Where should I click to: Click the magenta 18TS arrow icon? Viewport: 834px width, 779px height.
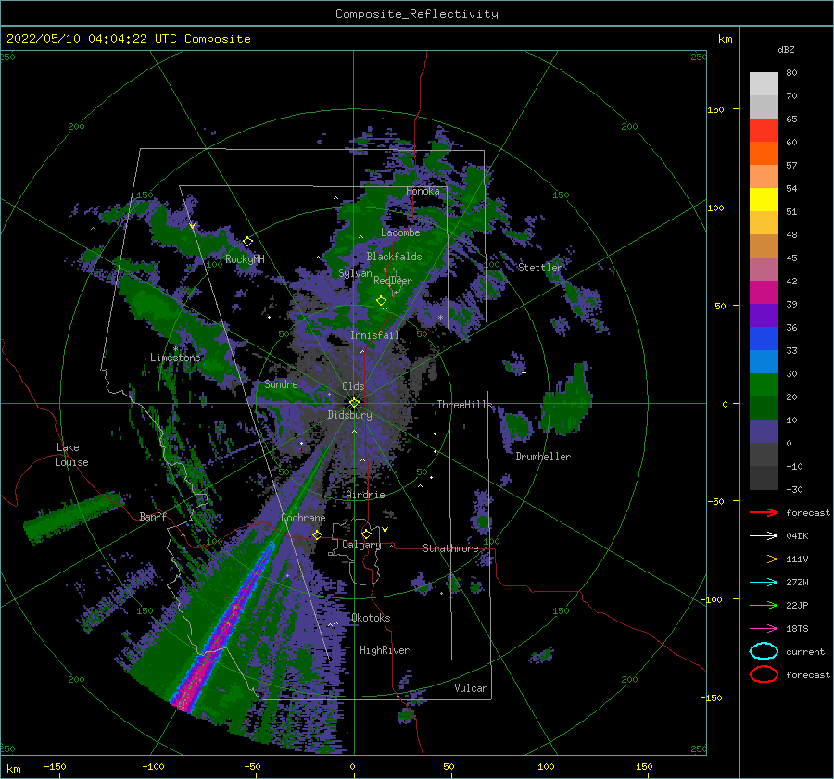pos(764,629)
